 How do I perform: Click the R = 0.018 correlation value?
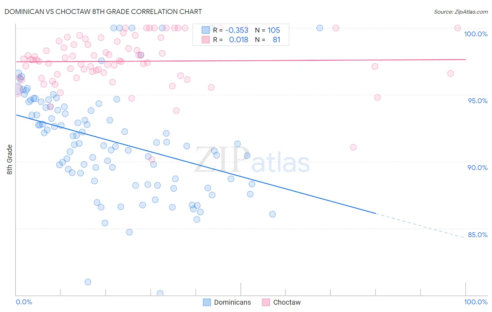coord(231,40)
